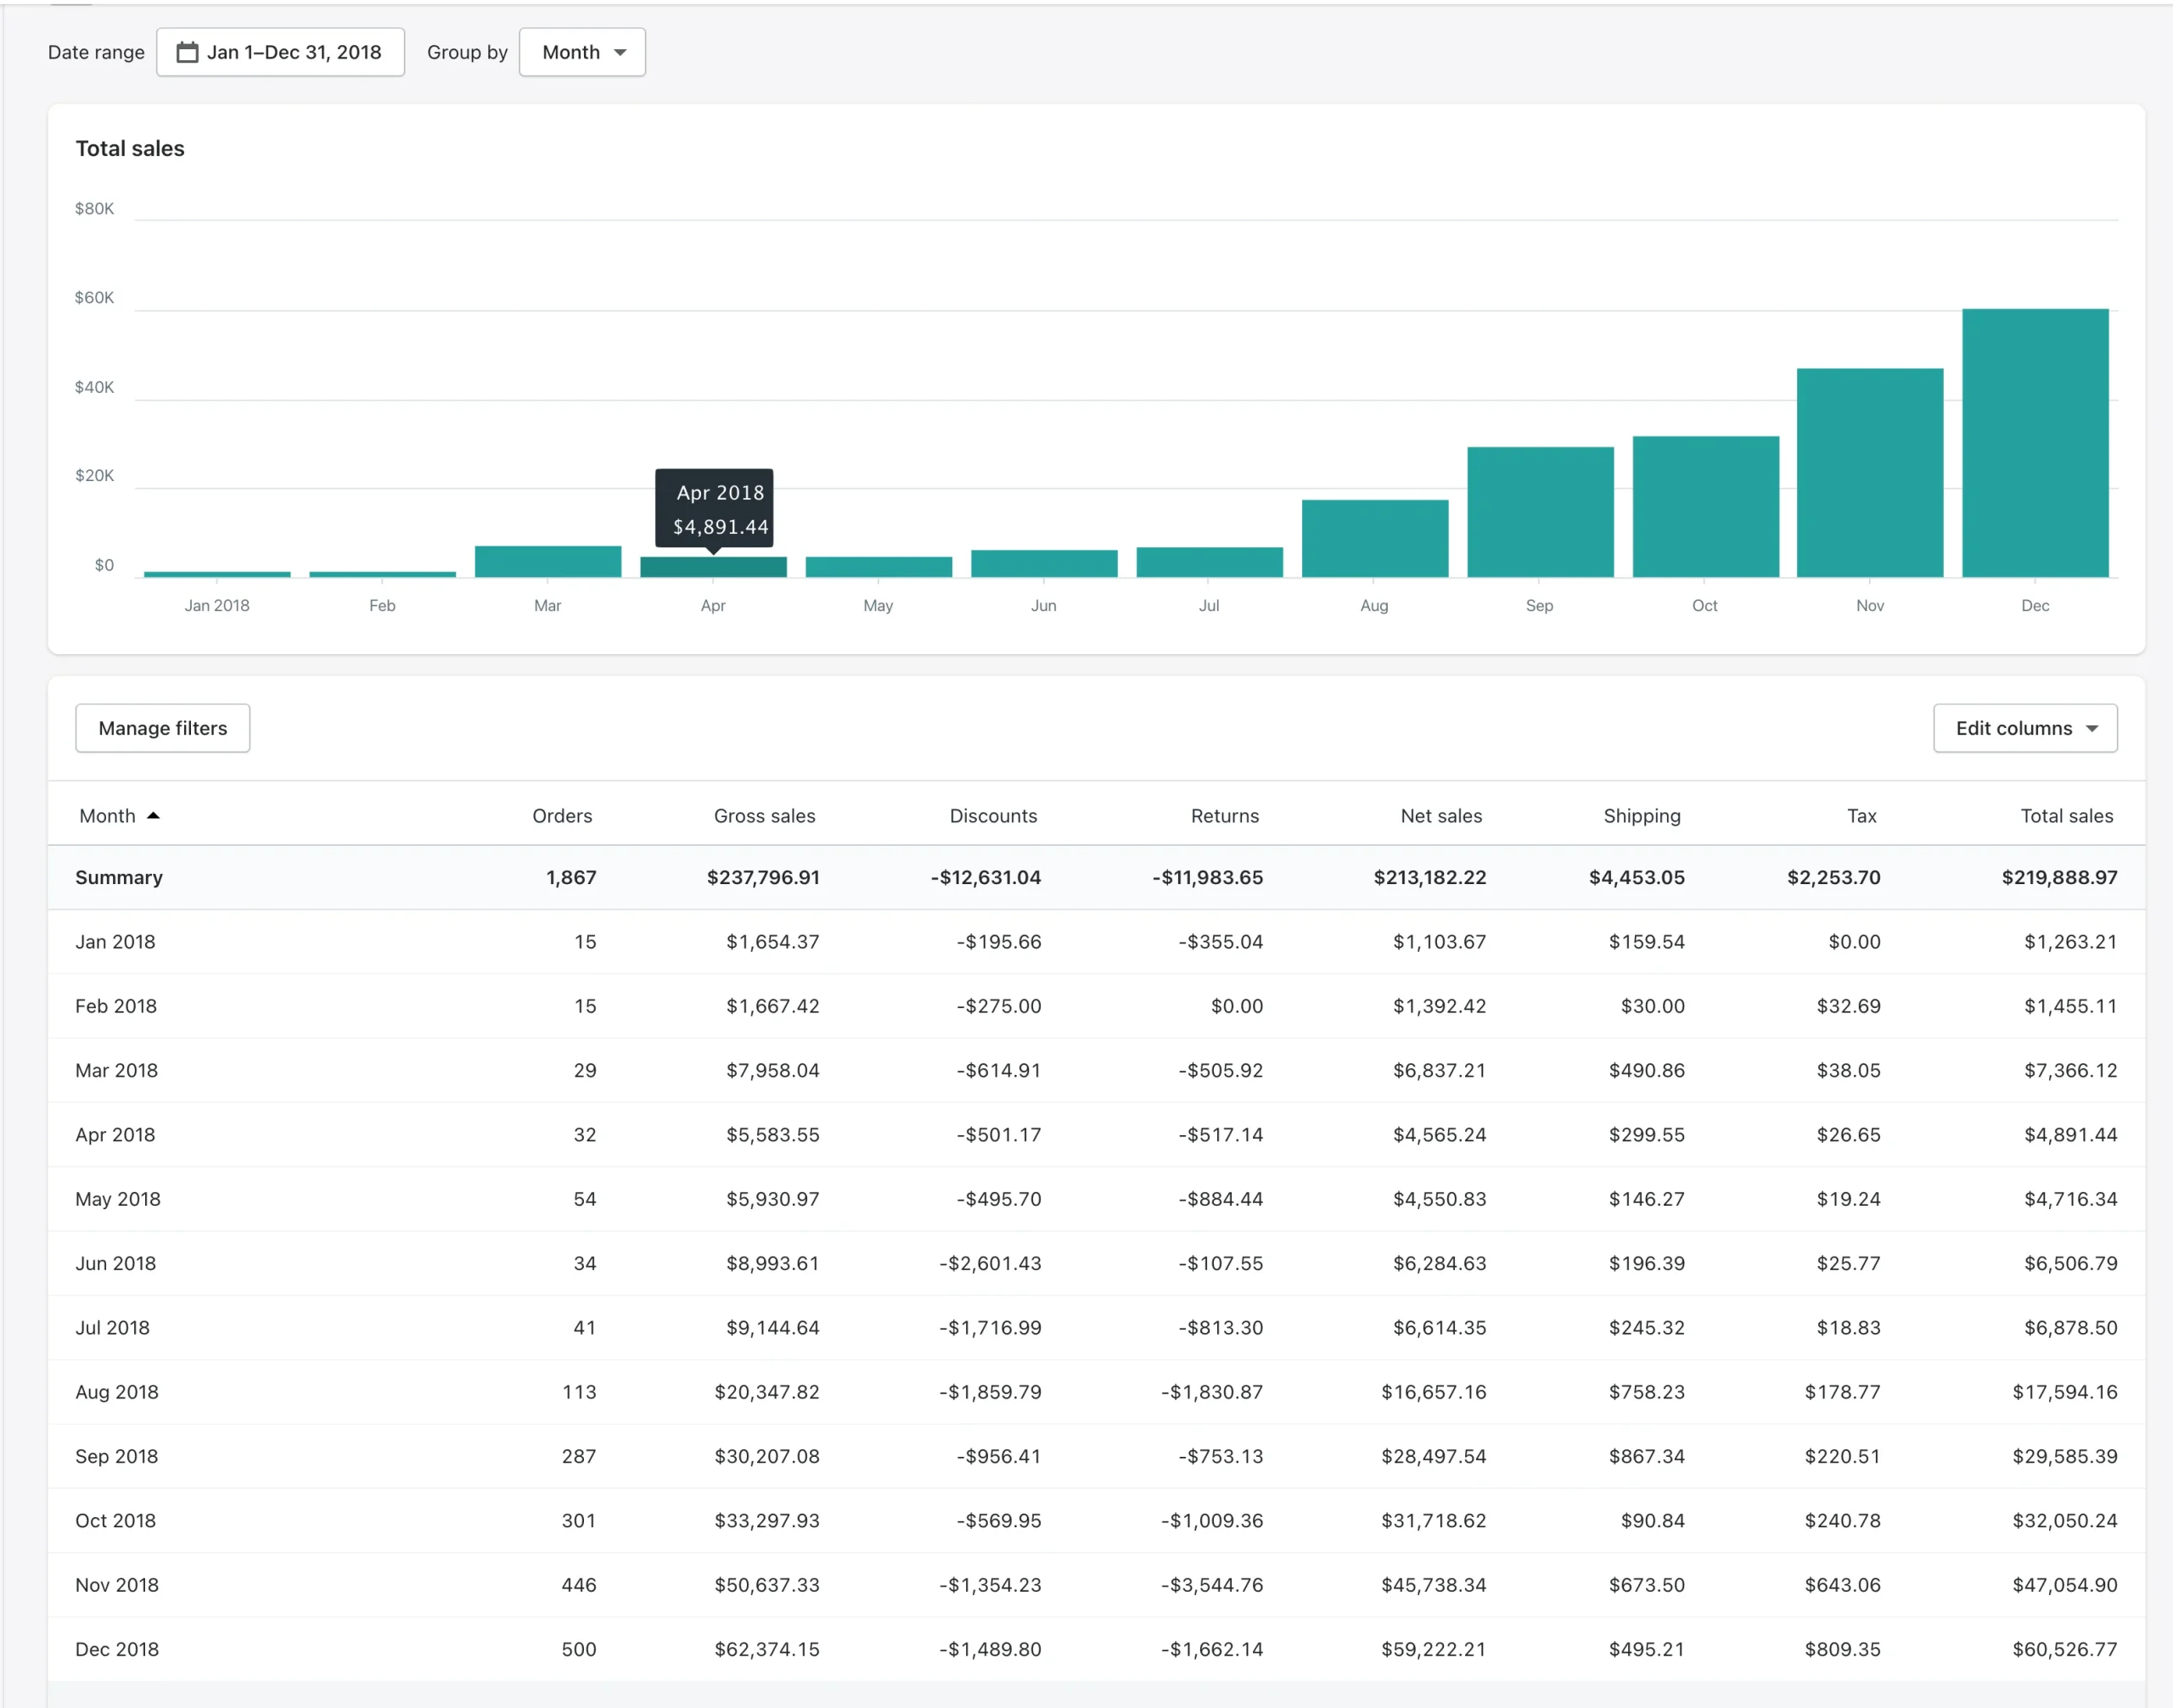Click the $80K y-axis label
Screen dimensions: 2173x1708
94,208
